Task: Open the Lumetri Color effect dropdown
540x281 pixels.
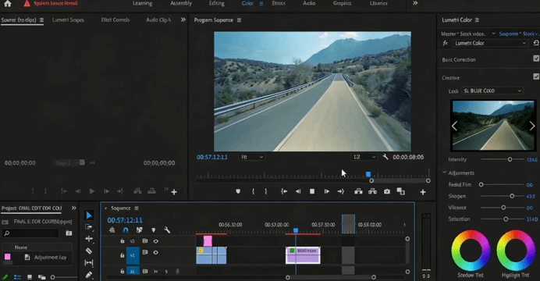Action: pyautogui.click(x=490, y=43)
